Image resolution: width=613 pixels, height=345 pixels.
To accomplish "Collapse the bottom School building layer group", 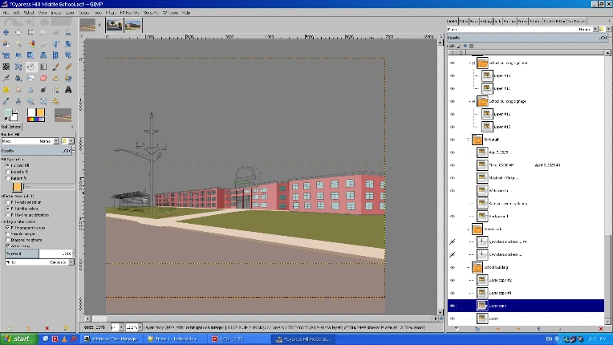I will point(468,267).
